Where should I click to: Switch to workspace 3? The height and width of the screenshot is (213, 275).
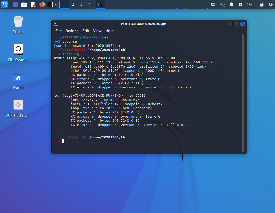coord(81,4)
